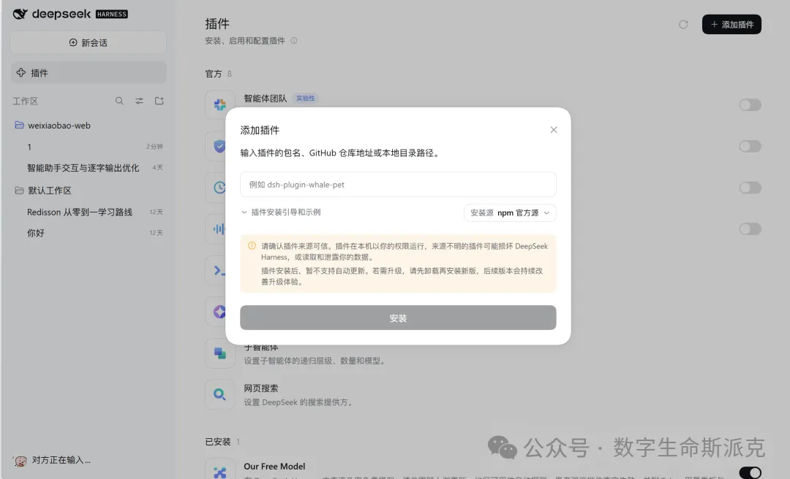
Task: Click the Our Free Model title
Action: pyautogui.click(x=274, y=467)
